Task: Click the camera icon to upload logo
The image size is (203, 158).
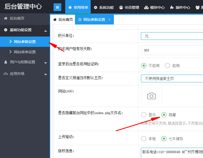Action: click(x=151, y=96)
